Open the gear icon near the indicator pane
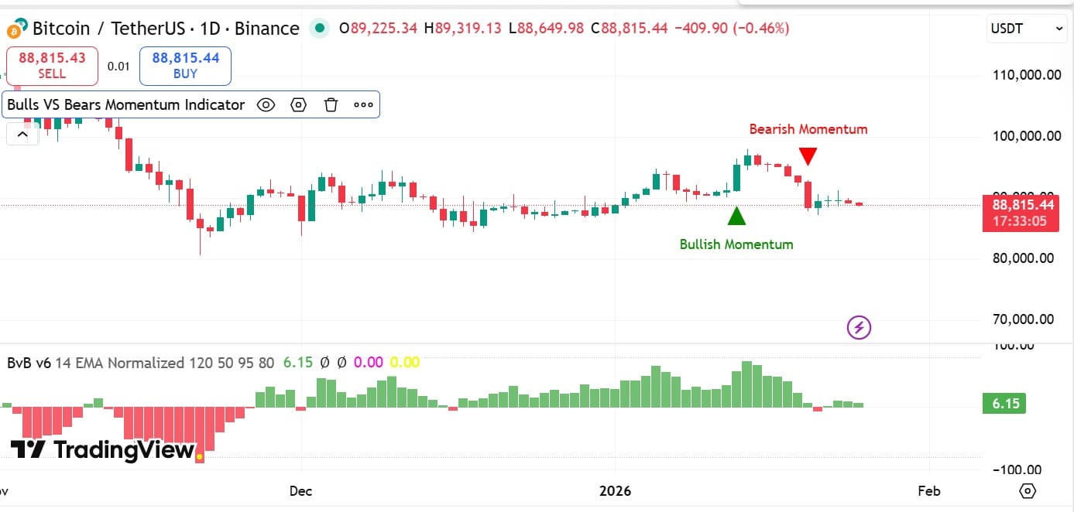This screenshot has width=1074, height=512. (1027, 490)
